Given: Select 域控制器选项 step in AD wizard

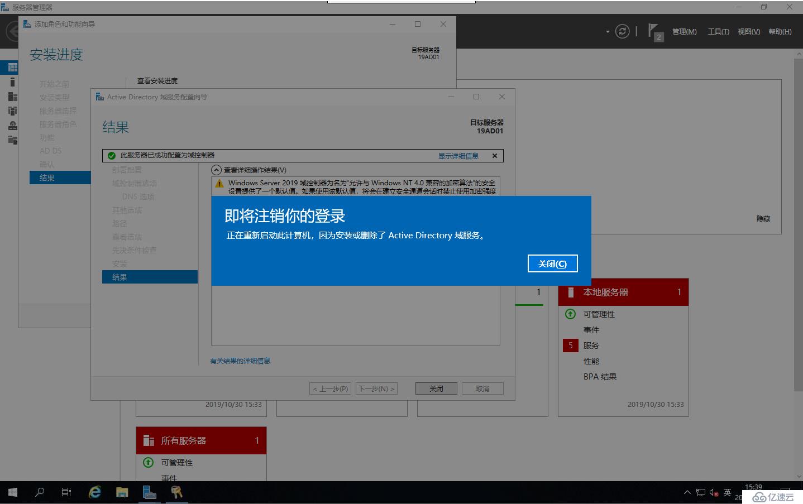Looking at the screenshot, I should click(134, 183).
